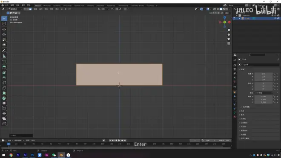Open the Edit Mode selector dropdown

pos(15,9)
